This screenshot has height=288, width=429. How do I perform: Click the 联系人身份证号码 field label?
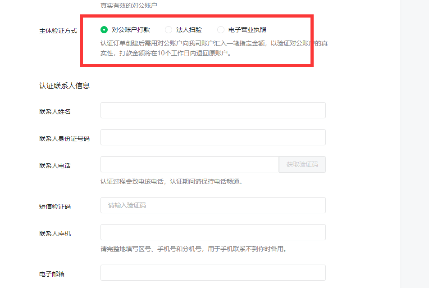[x=64, y=139]
